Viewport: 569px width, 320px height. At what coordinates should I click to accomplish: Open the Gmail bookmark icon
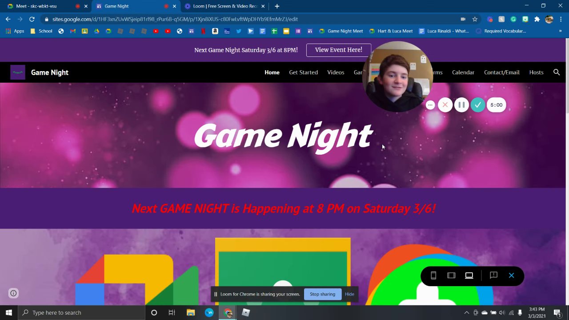[73, 31]
